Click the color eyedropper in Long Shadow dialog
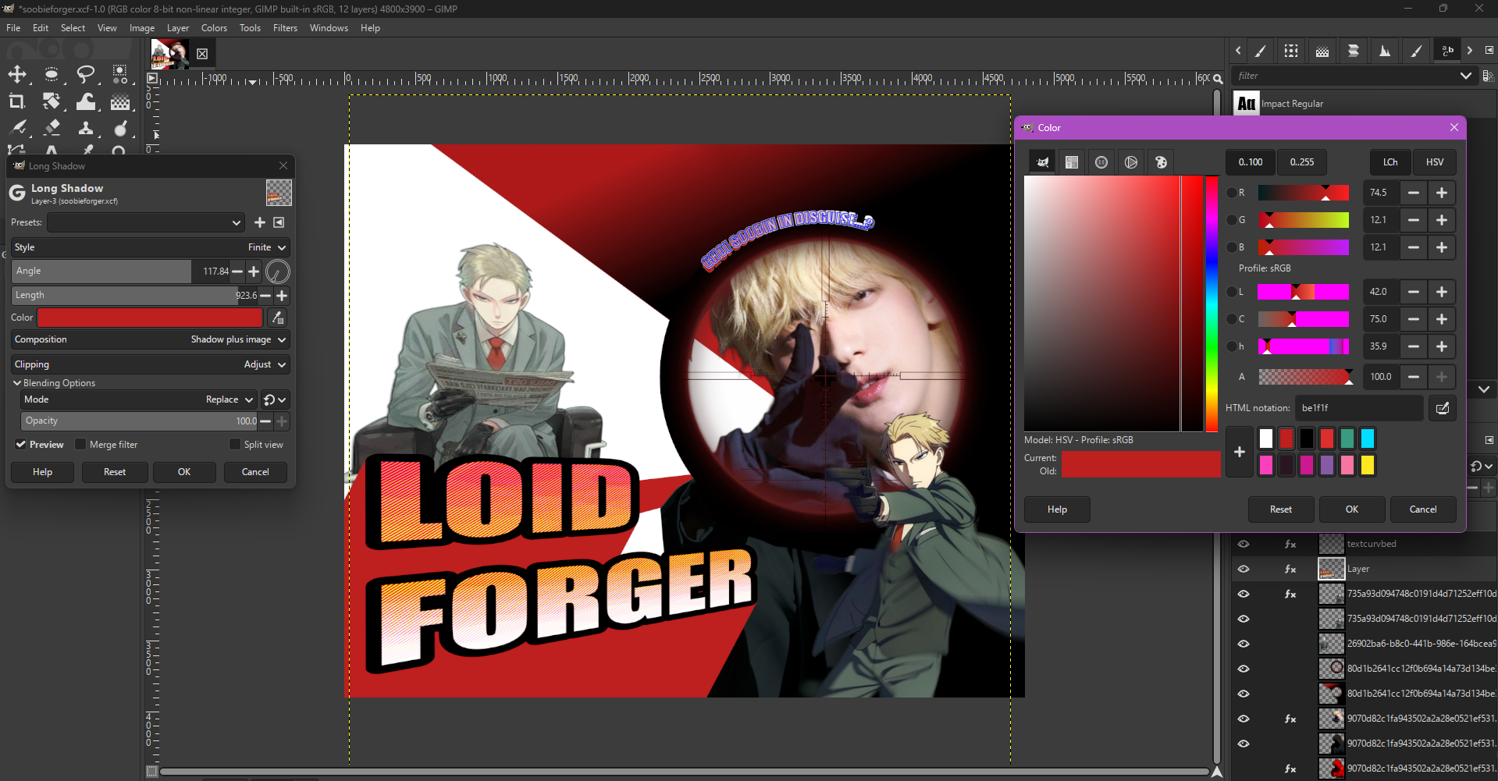1498x781 pixels. tap(277, 318)
